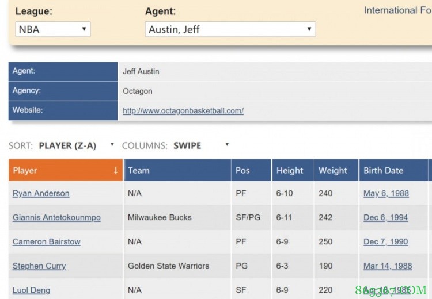The width and height of the screenshot is (432, 299).
Task: Expand the COLUMNS Swipe selector
Action: click(x=201, y=145)
